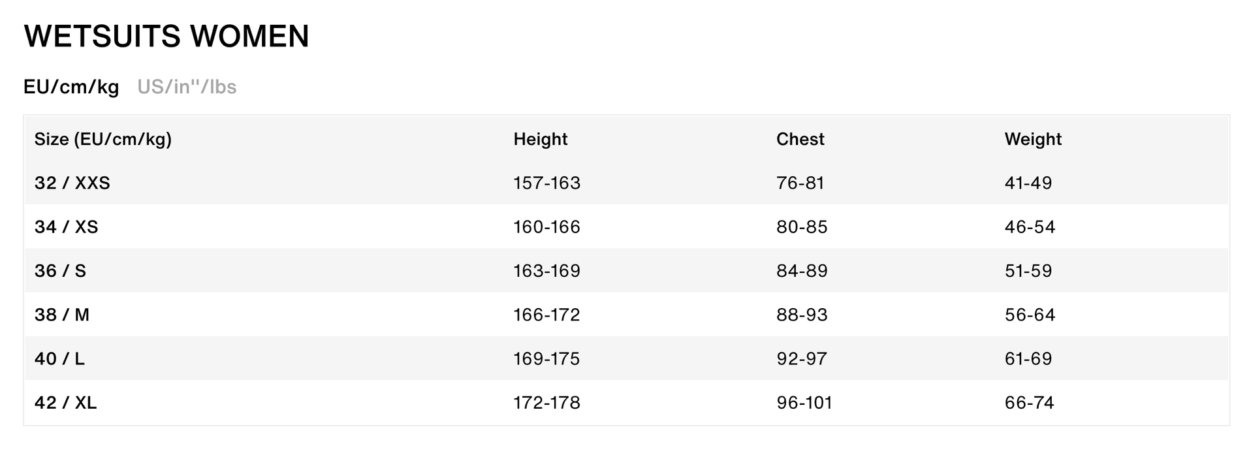
Task: Select the 42 / XL size row label
Action: coord(65,403)
